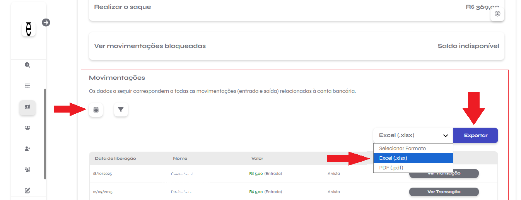This screenshot has width=521, height=200.
Task: Click the add user sidebar icon
Action: (27, 149)
